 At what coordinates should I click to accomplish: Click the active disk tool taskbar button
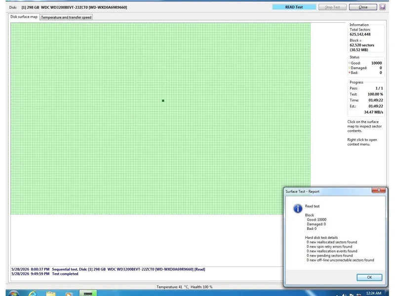pos(88,293)
